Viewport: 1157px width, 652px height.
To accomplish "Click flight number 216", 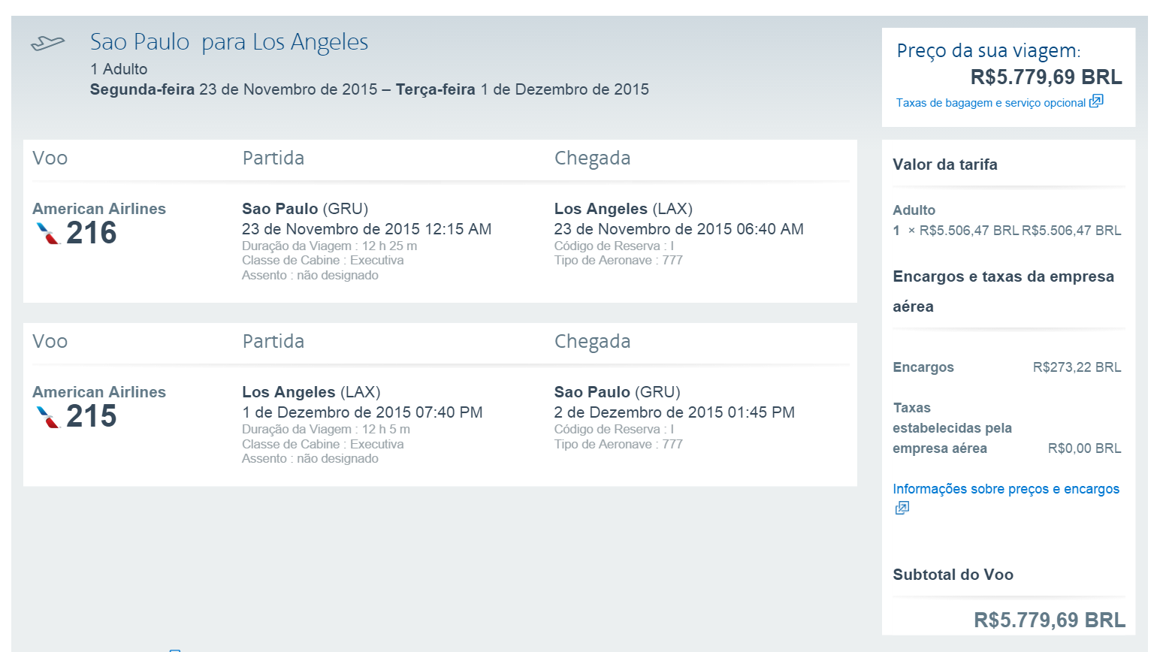I will tap(92, 234).
